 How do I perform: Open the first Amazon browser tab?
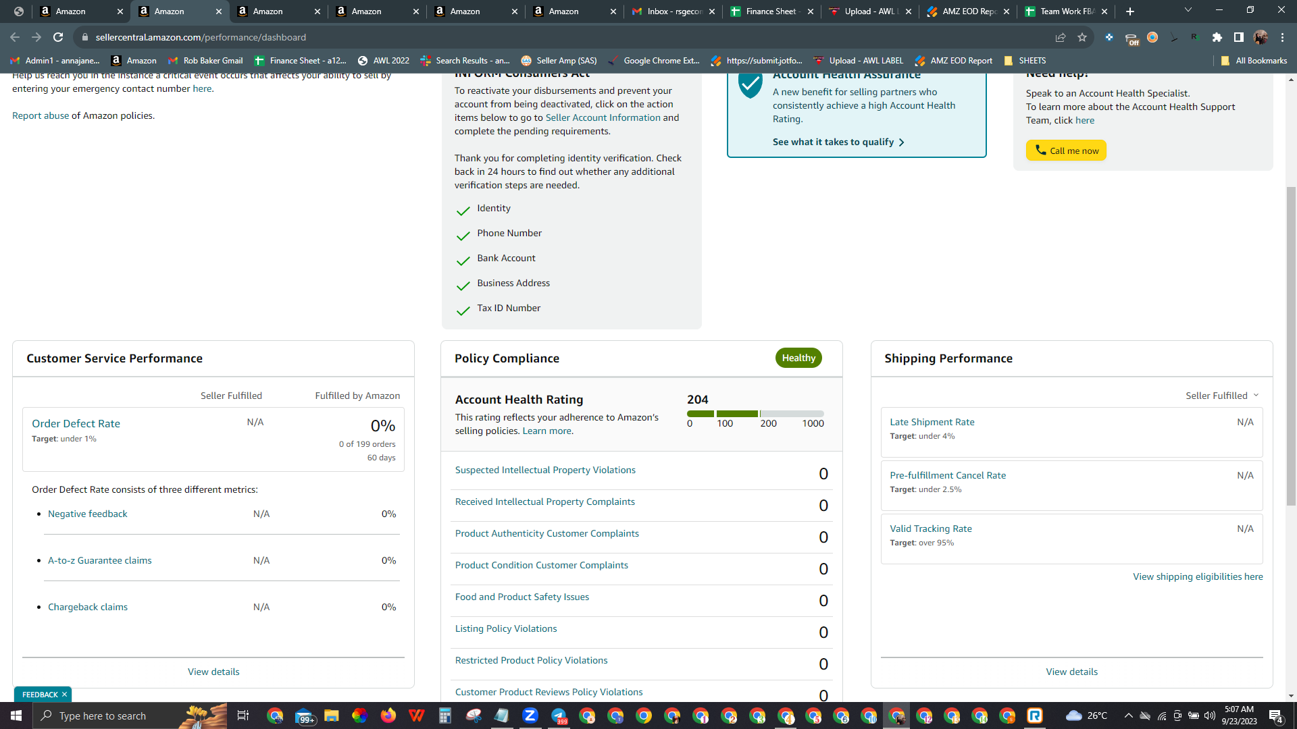[80, 11]
